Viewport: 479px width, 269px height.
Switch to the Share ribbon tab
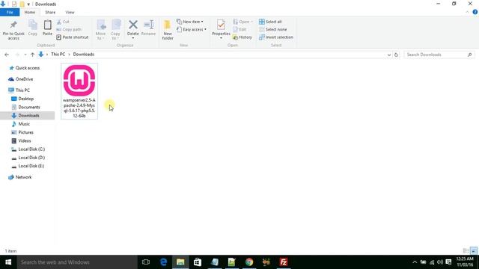[x=50, y=12]
